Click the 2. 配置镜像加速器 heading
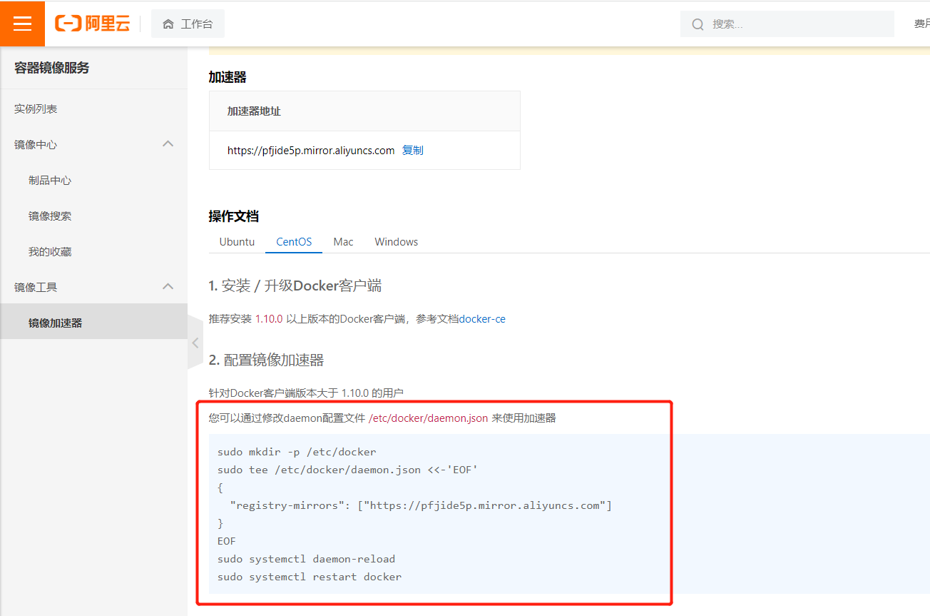Screen dimensions: 930x616 point(267,360)
